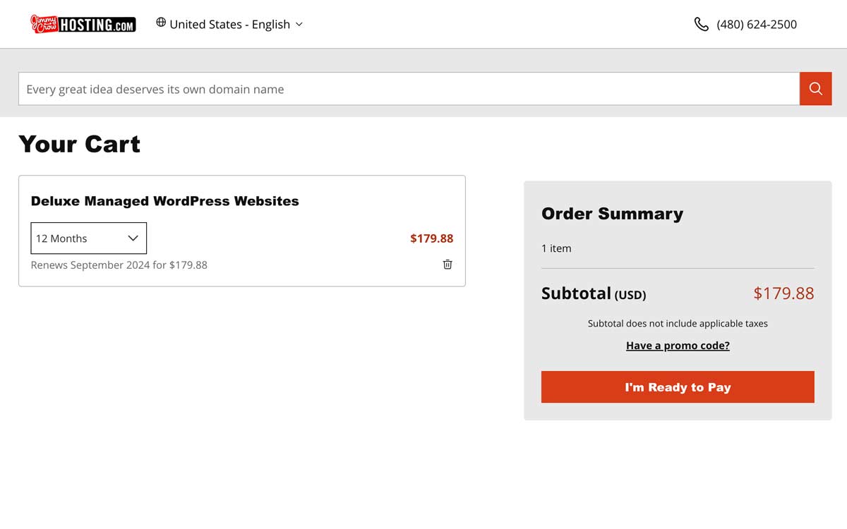Image resolution: width=847 pixels, height=529 pixels.
Task: Open the 12 Months term dropdown
Action: click(x=89, y=238)
